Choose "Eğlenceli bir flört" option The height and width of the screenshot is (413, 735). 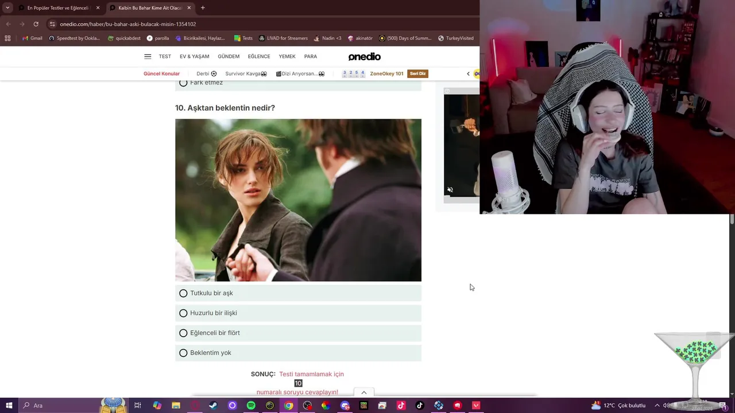[x=298, y=333]
